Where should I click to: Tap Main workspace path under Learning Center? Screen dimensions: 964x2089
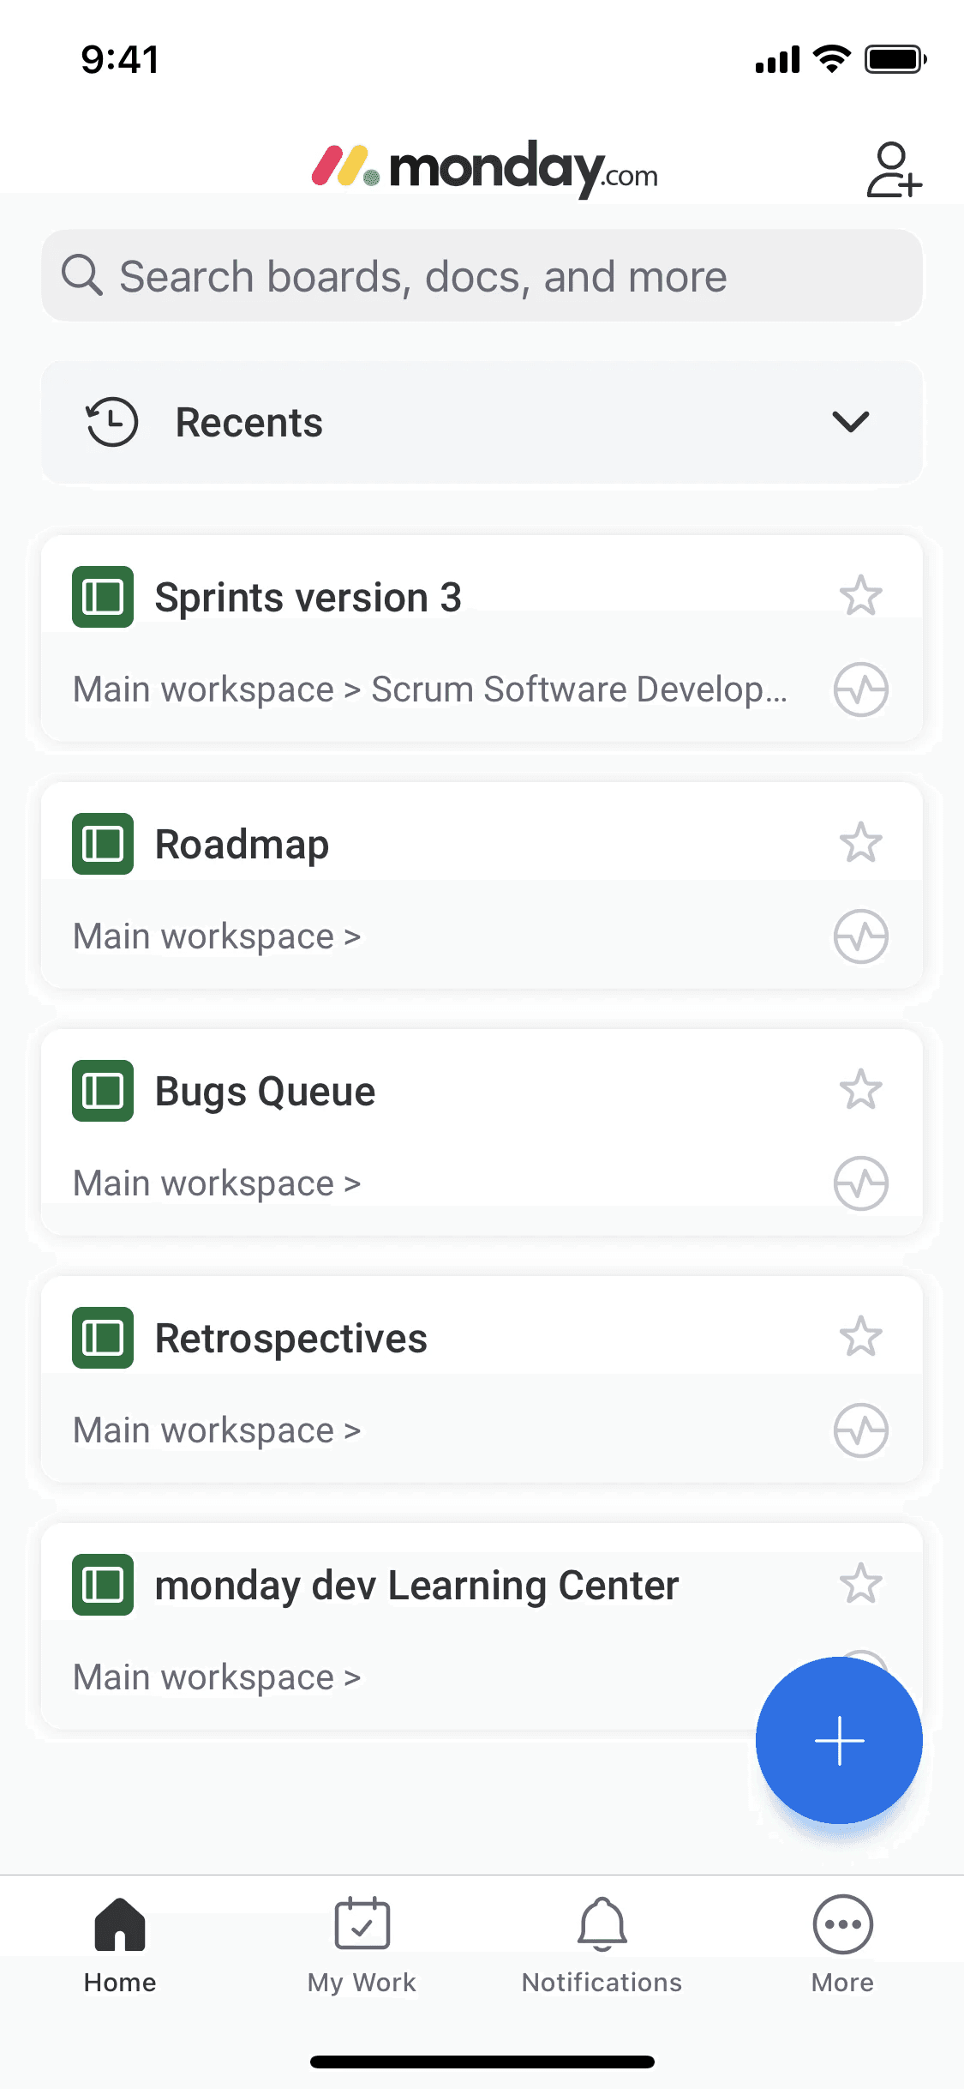click(x=217, y=1677)
